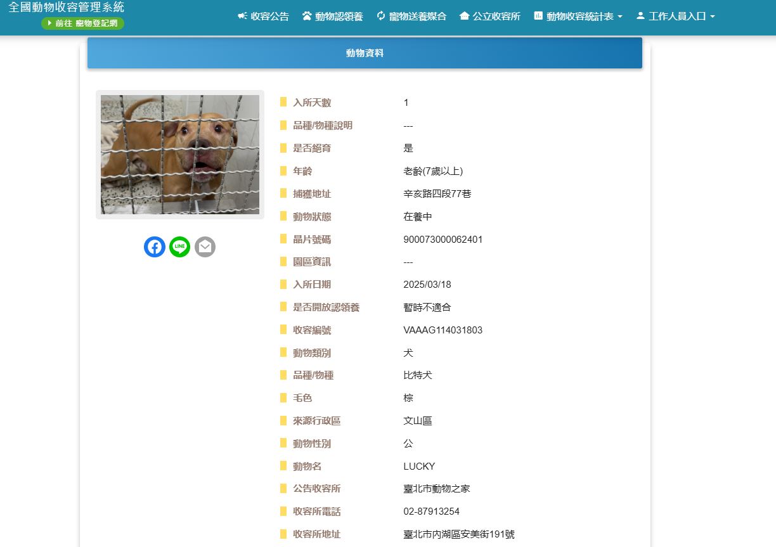
Task: Click label 收容所電話
Action: pos(317,512)
